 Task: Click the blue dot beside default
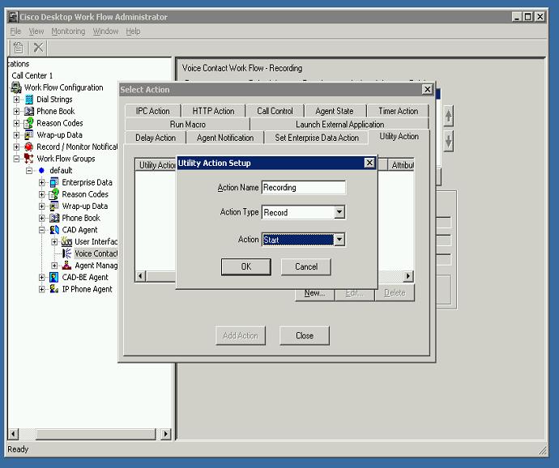click(x=41, y=170)
